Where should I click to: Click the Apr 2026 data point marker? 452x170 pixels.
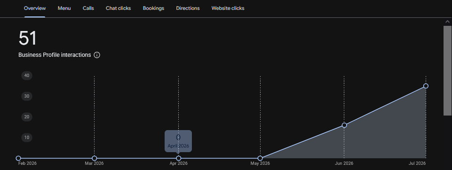click(178, 158)
